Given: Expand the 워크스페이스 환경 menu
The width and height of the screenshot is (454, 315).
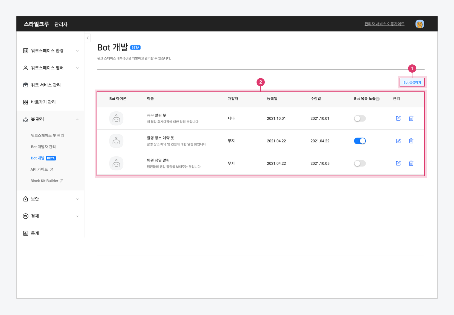Looking at the screenshot, I should (x=77, y=51).
